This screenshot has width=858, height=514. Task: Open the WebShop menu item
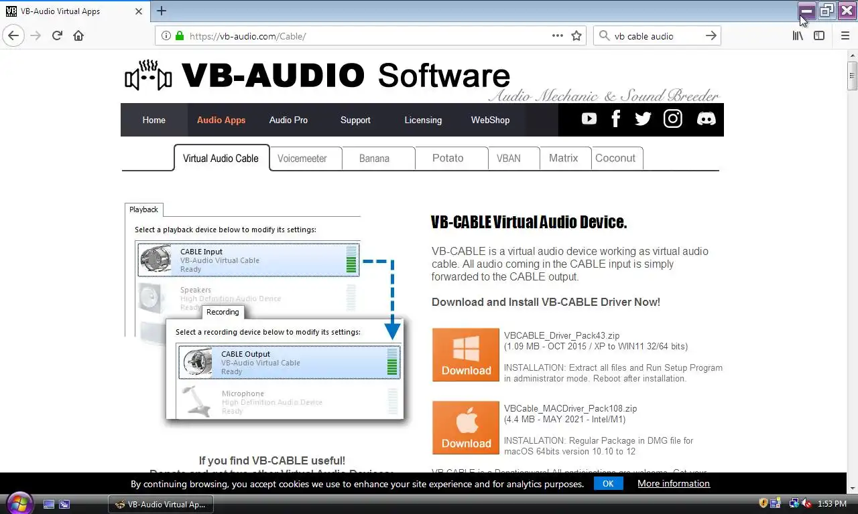click(x=490, y=120)
